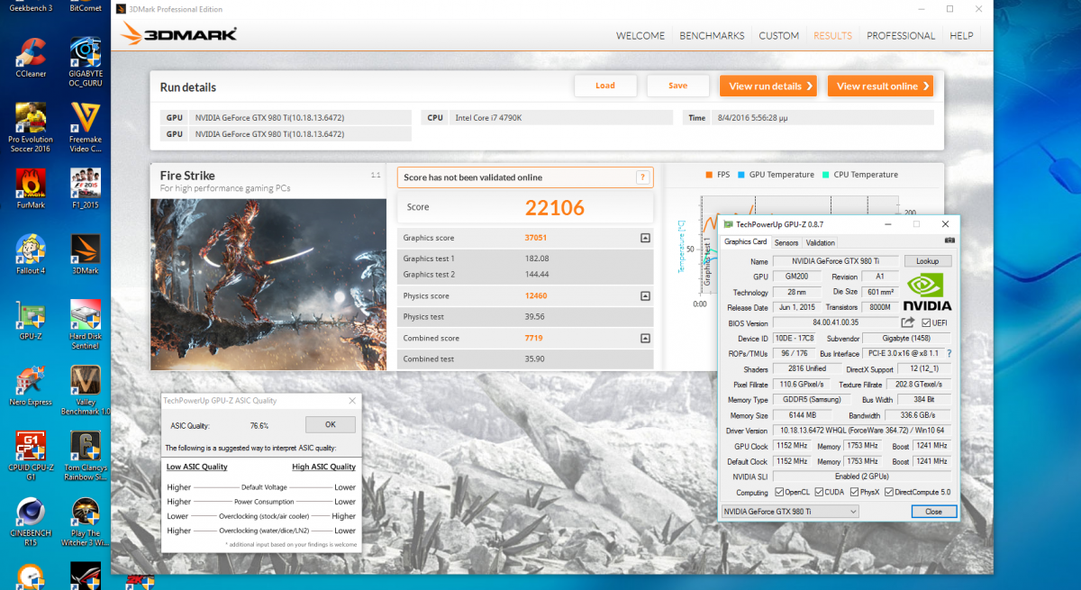
Task: Select the 3DMark shortcut on the desktop
Action: coord(86,255)
